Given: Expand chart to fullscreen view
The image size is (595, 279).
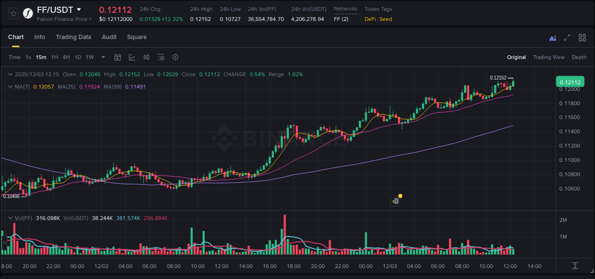Looking at the screenshot, I should click(x=566, y=38).
